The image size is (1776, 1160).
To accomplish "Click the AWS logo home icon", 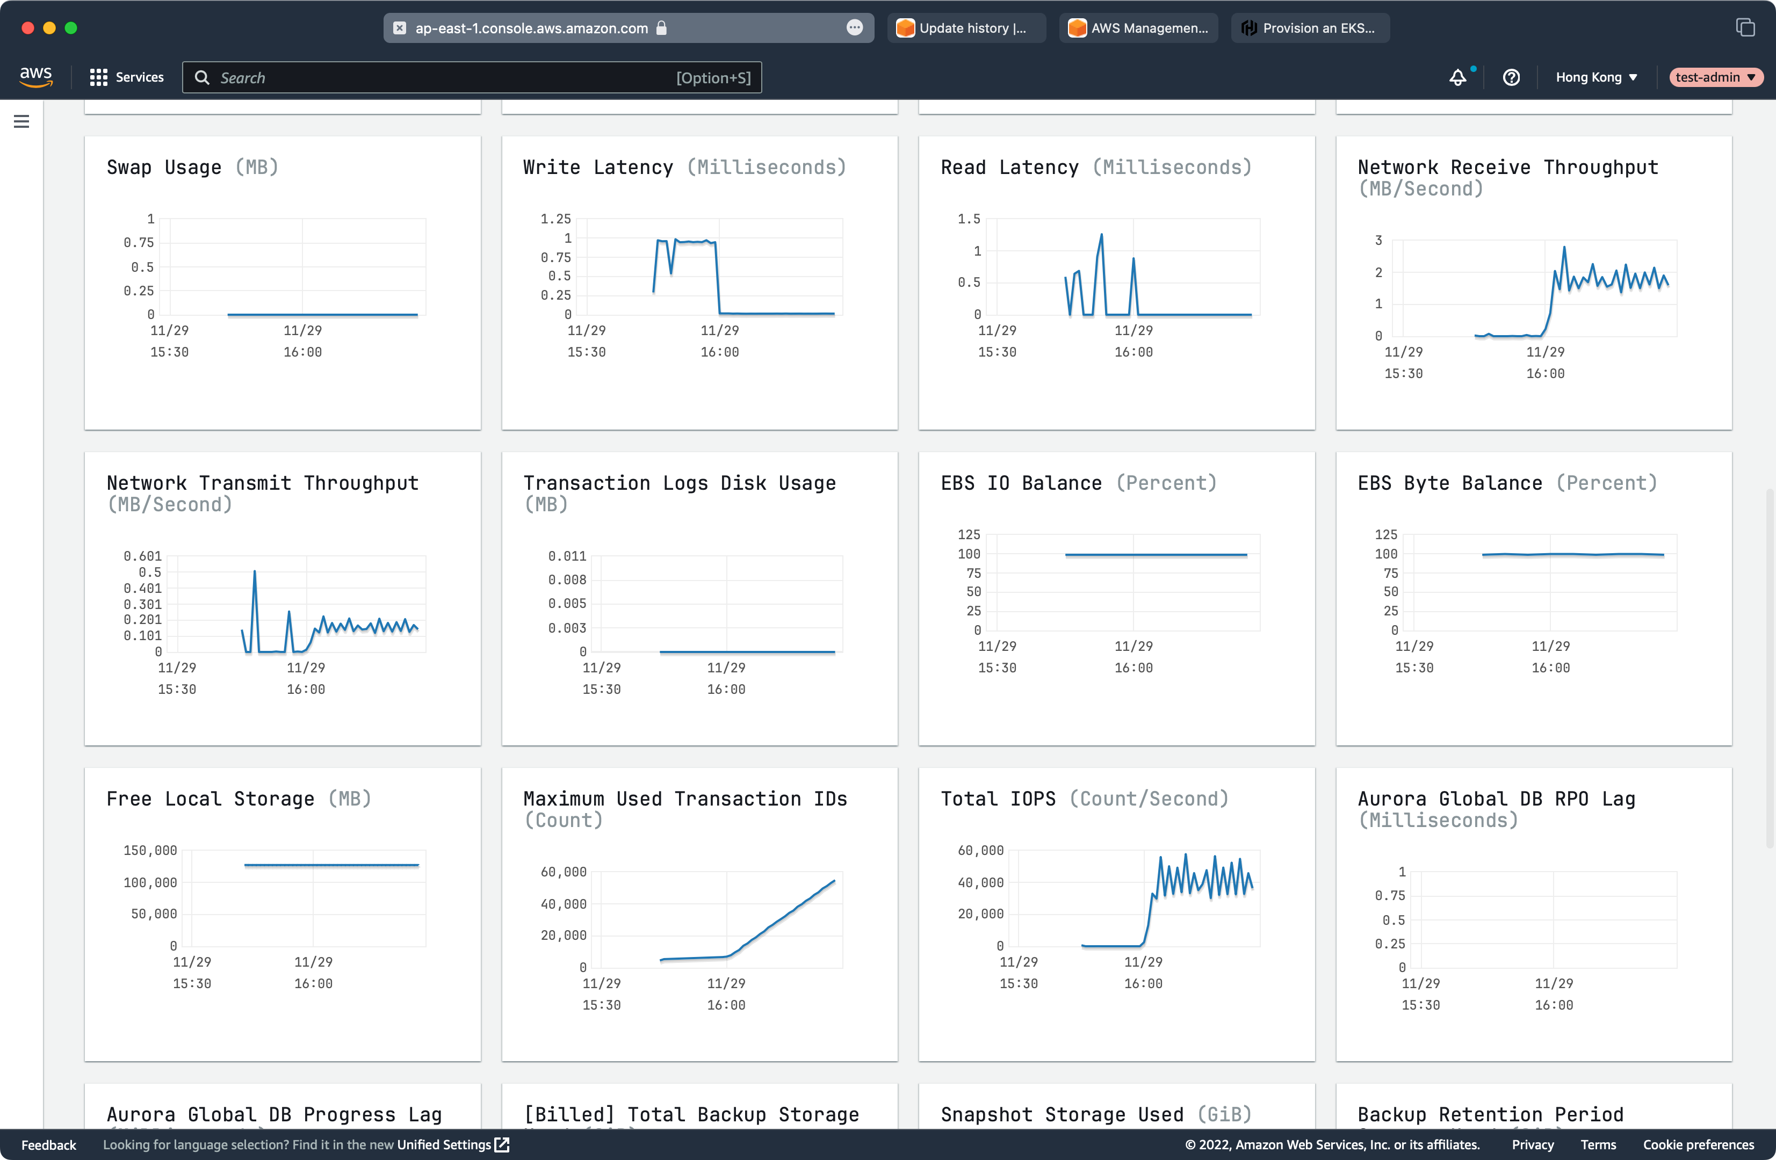I will [x=36, y=77].
